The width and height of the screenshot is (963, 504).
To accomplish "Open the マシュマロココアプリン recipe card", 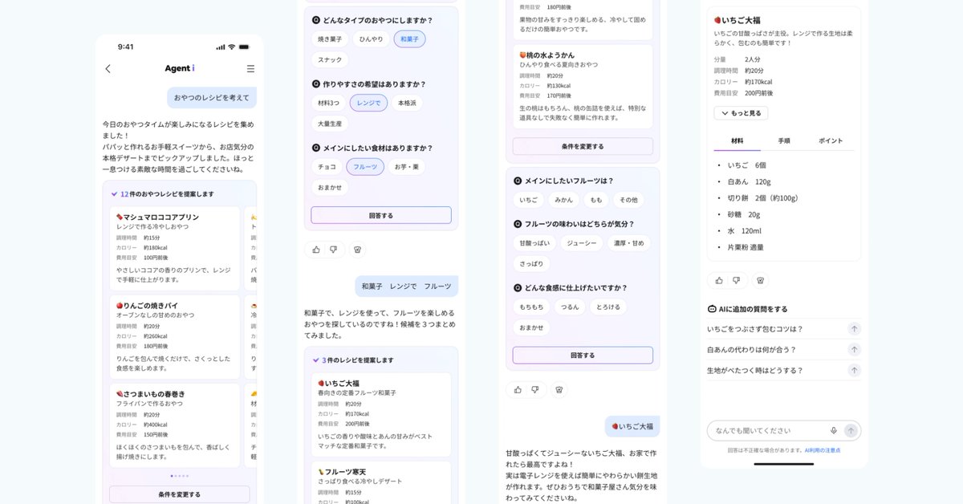I will point(175,248).
